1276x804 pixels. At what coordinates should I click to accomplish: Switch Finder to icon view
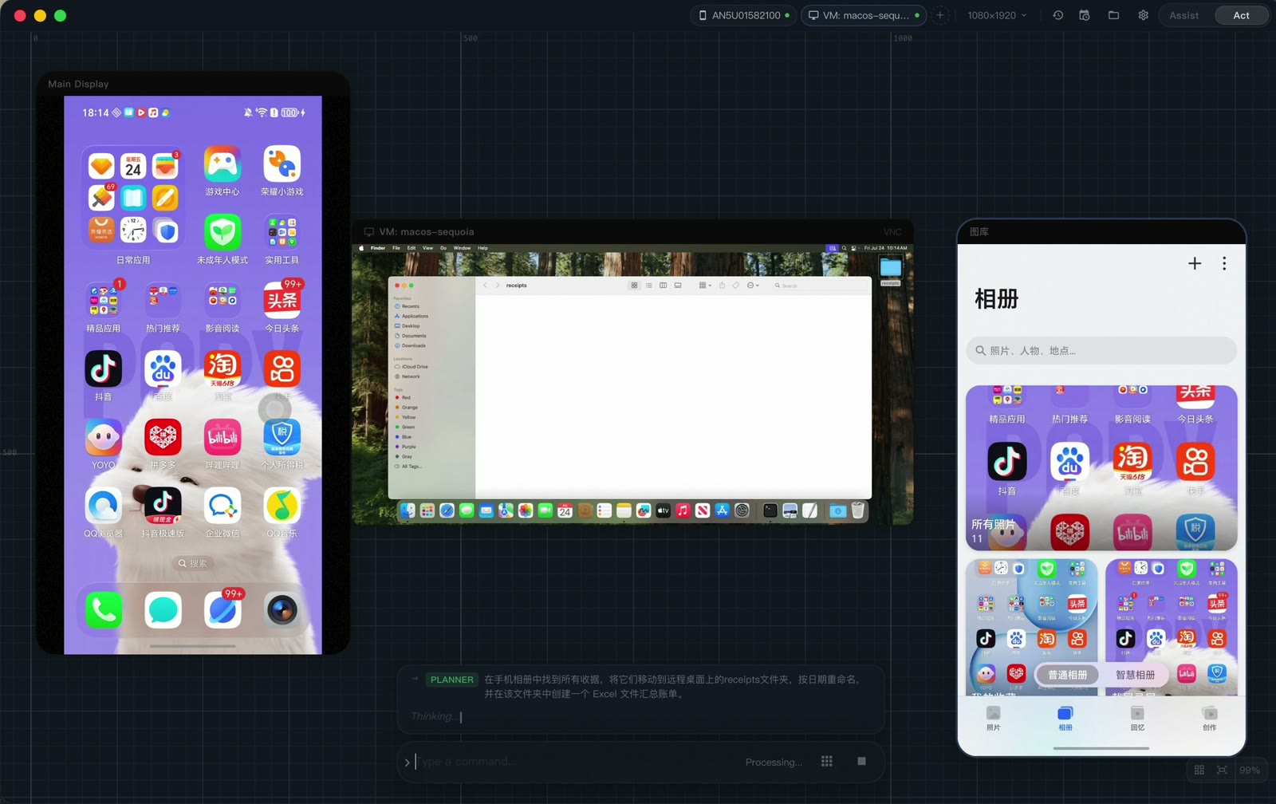pyautogui.click(x=634, y=285)
